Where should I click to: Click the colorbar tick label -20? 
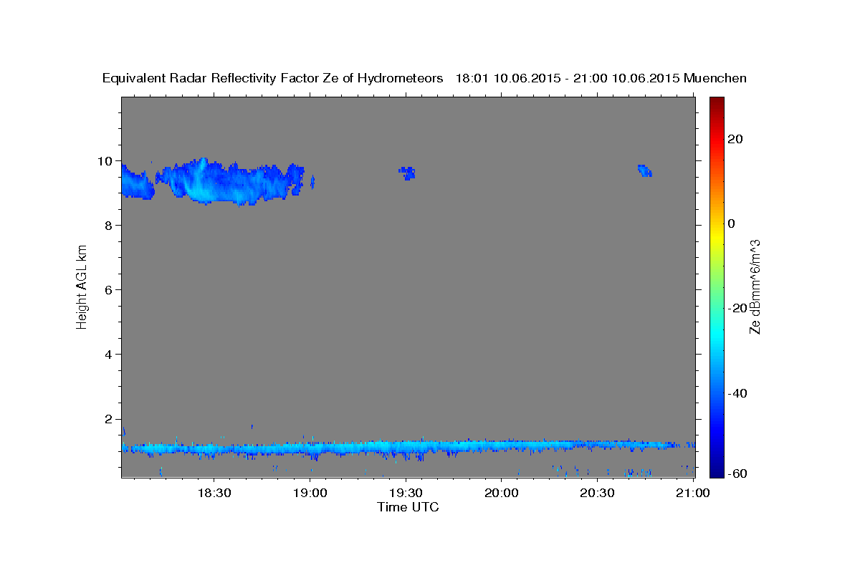[737, 308]
